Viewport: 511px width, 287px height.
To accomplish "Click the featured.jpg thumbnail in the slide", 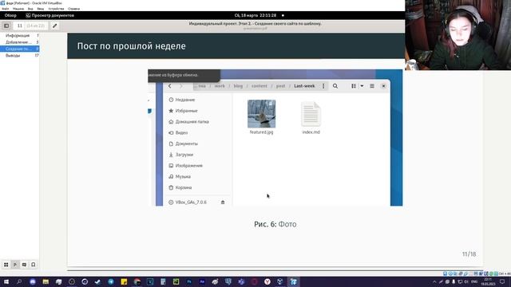I will (x=261, y=114).
